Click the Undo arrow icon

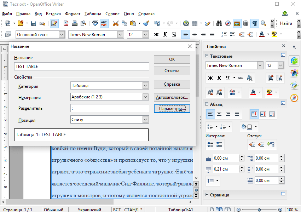click(157, 23)
